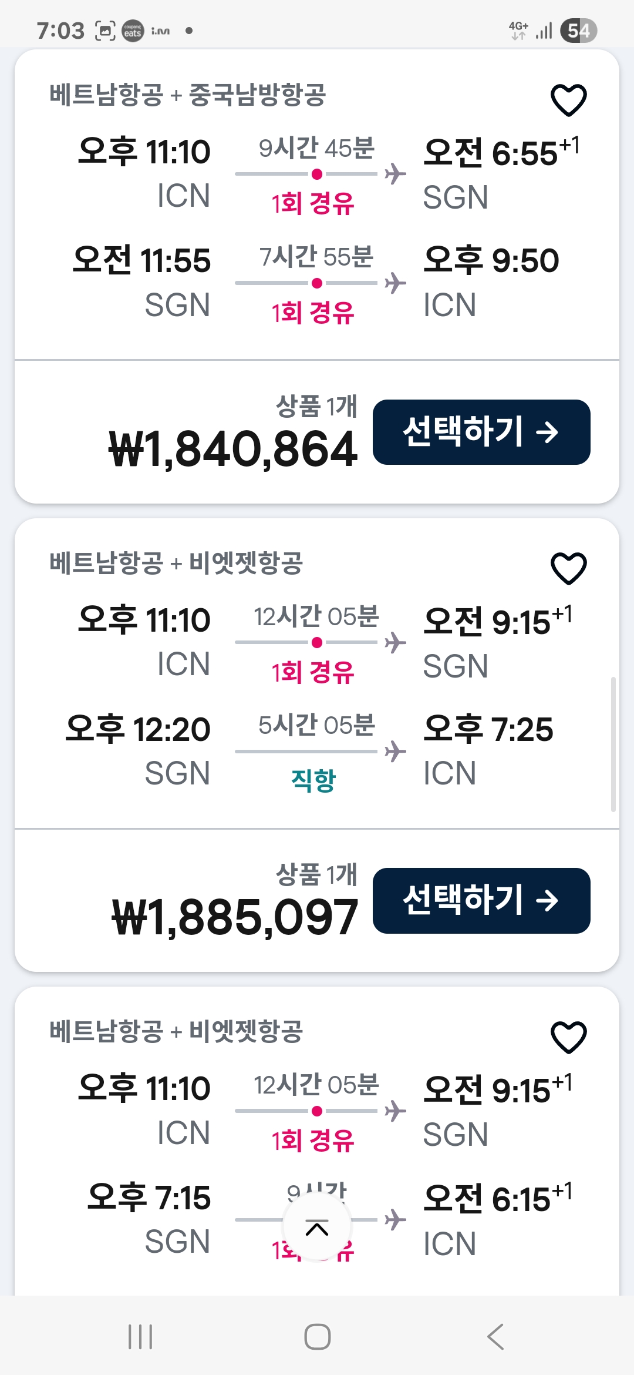Tap the battery 54 indicator
Screen dimensions: 634x1375
tap(578, 31)
